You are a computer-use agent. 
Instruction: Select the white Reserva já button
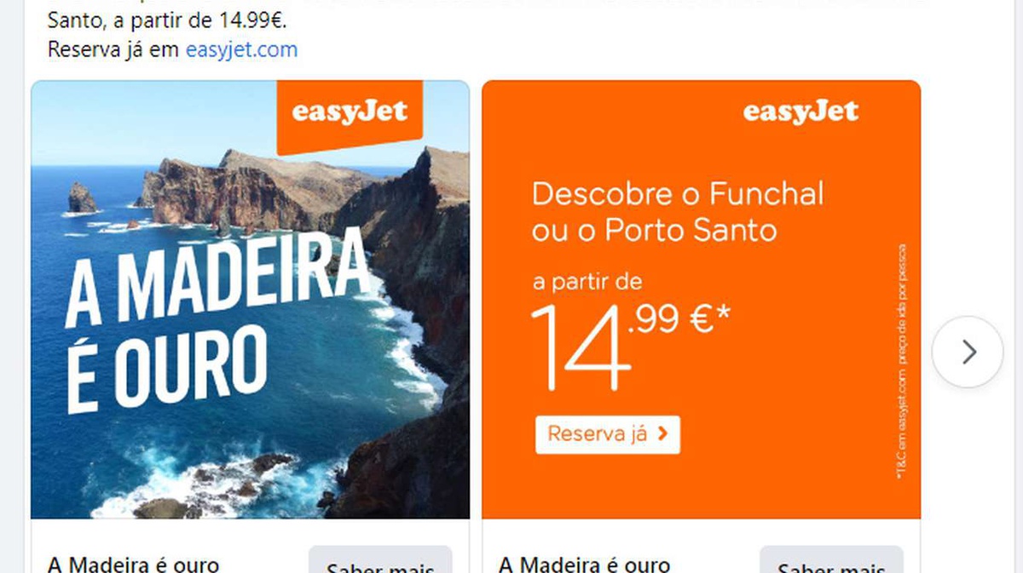(x=607, y=434)
